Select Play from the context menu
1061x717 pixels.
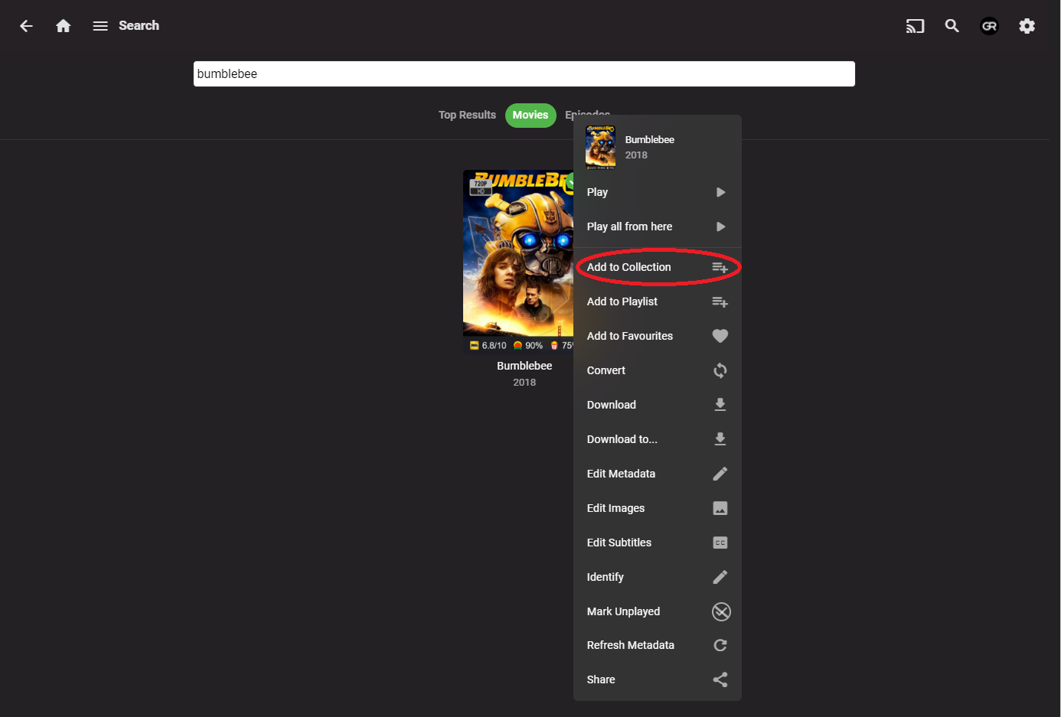658,192
